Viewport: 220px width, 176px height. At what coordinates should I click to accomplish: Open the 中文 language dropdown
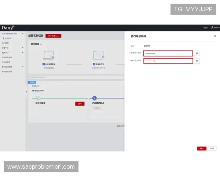point(206,27)
